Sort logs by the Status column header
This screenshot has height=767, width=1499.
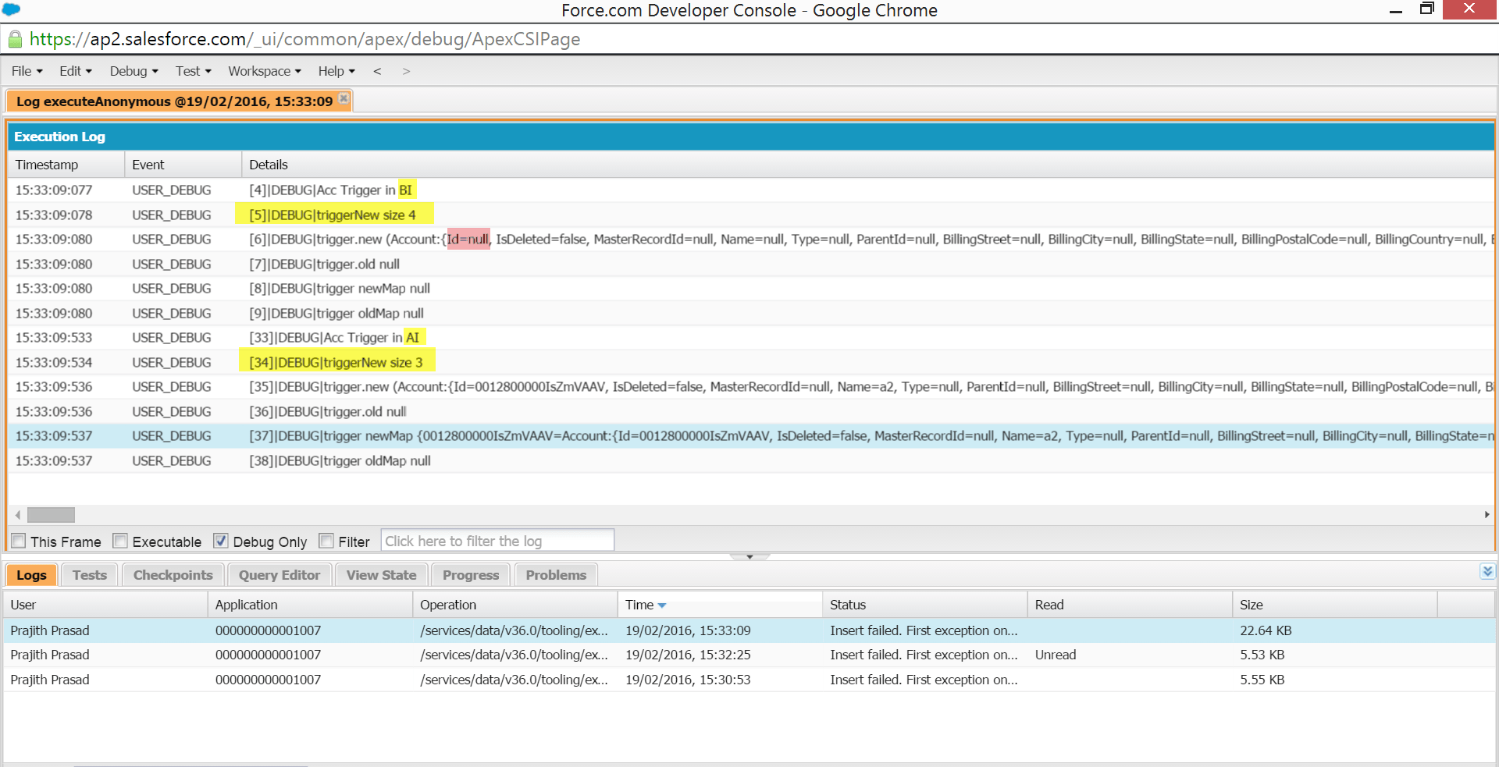pos(848,605)
